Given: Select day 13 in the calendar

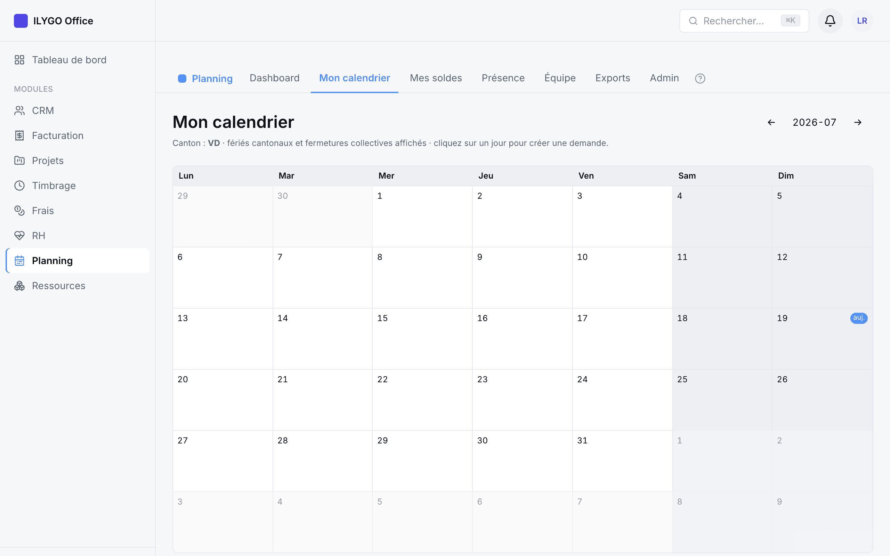Looking at the screenshot, I should pyautogui.click(x=222, y=339).
